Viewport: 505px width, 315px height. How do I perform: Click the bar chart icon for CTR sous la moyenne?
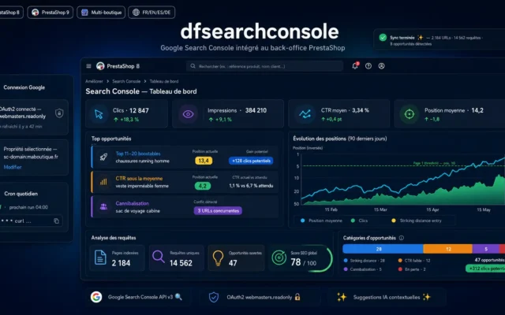pyautogui.click(x=103, y=182)
